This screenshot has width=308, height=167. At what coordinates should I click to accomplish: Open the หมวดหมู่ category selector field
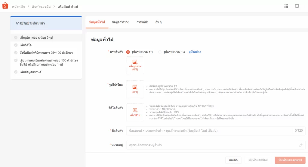click(211, 145)
